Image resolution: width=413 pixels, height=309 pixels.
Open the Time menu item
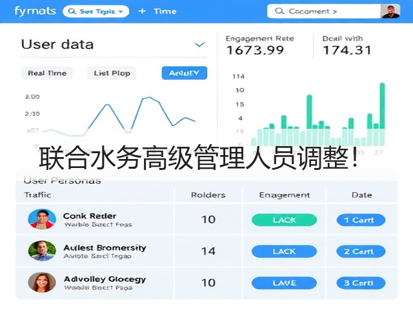165,12
